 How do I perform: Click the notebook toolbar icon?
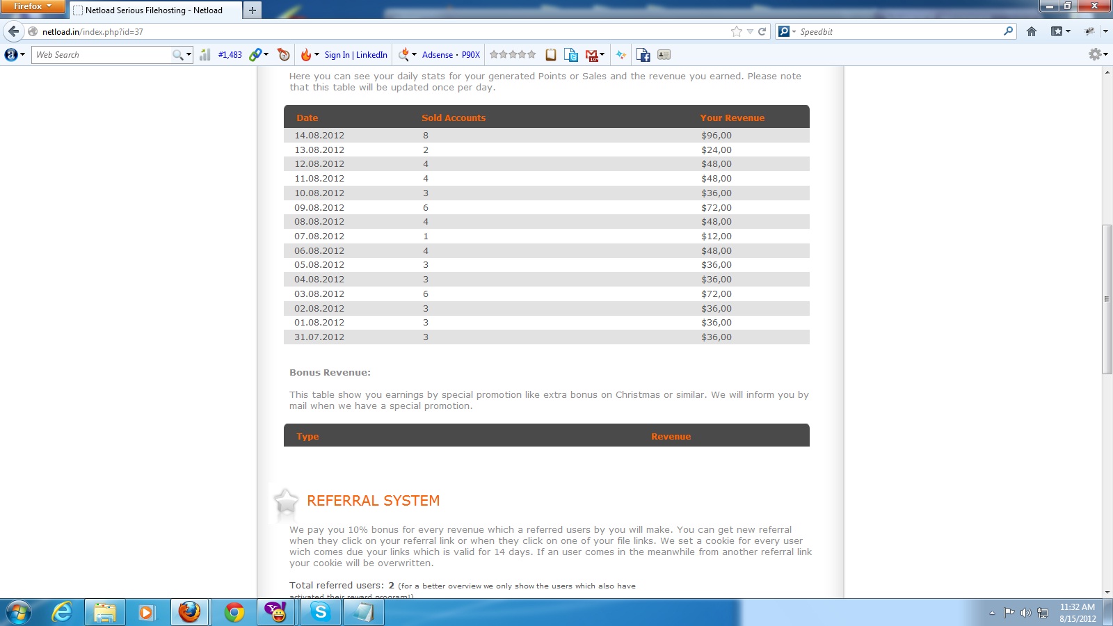coord(550,55)
